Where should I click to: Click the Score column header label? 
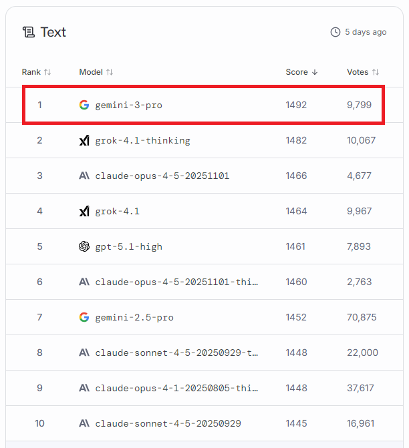[x=297, y=72]
